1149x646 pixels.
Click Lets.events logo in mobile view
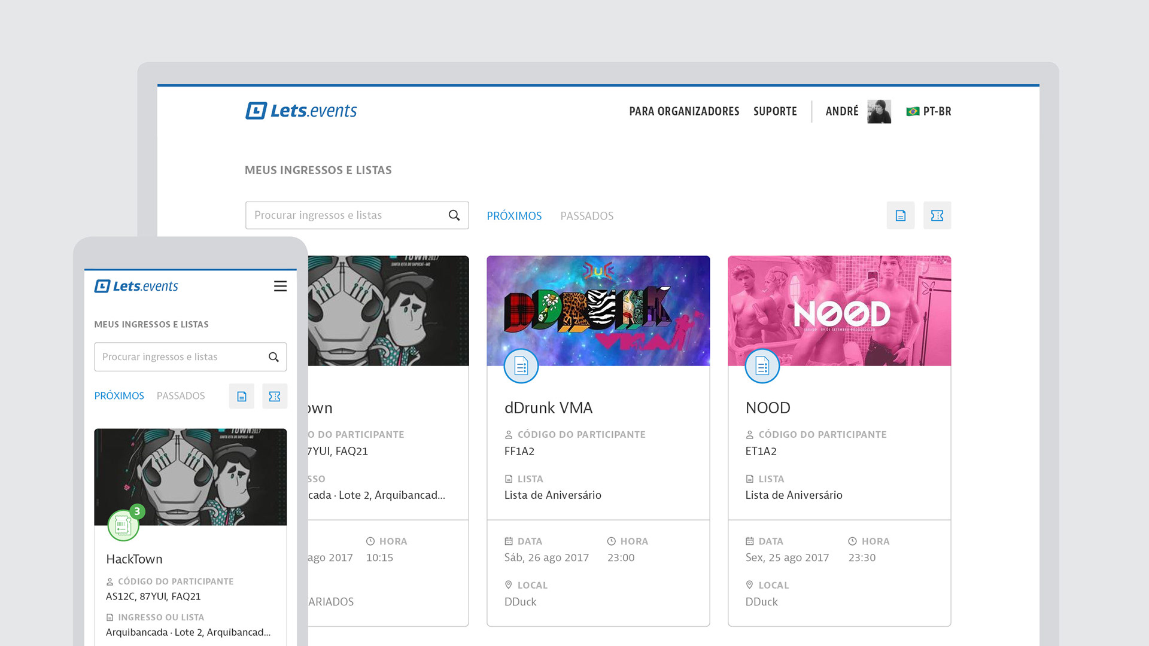pos(136,287)
